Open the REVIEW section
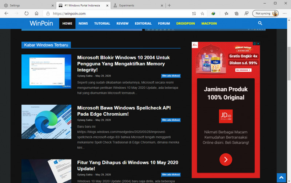The image size is (291, 183). click(123, 24)
